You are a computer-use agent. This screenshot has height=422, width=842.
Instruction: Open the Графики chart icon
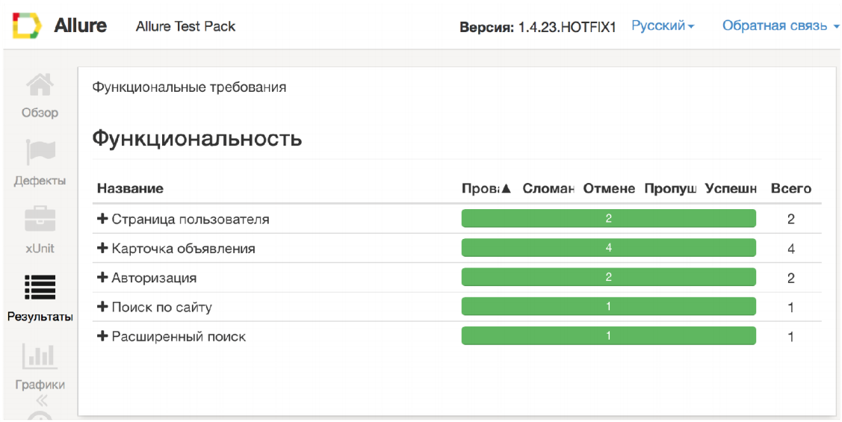[40, 356]
